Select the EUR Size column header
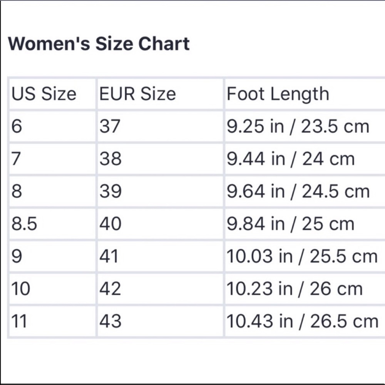 tap(137, 94)
